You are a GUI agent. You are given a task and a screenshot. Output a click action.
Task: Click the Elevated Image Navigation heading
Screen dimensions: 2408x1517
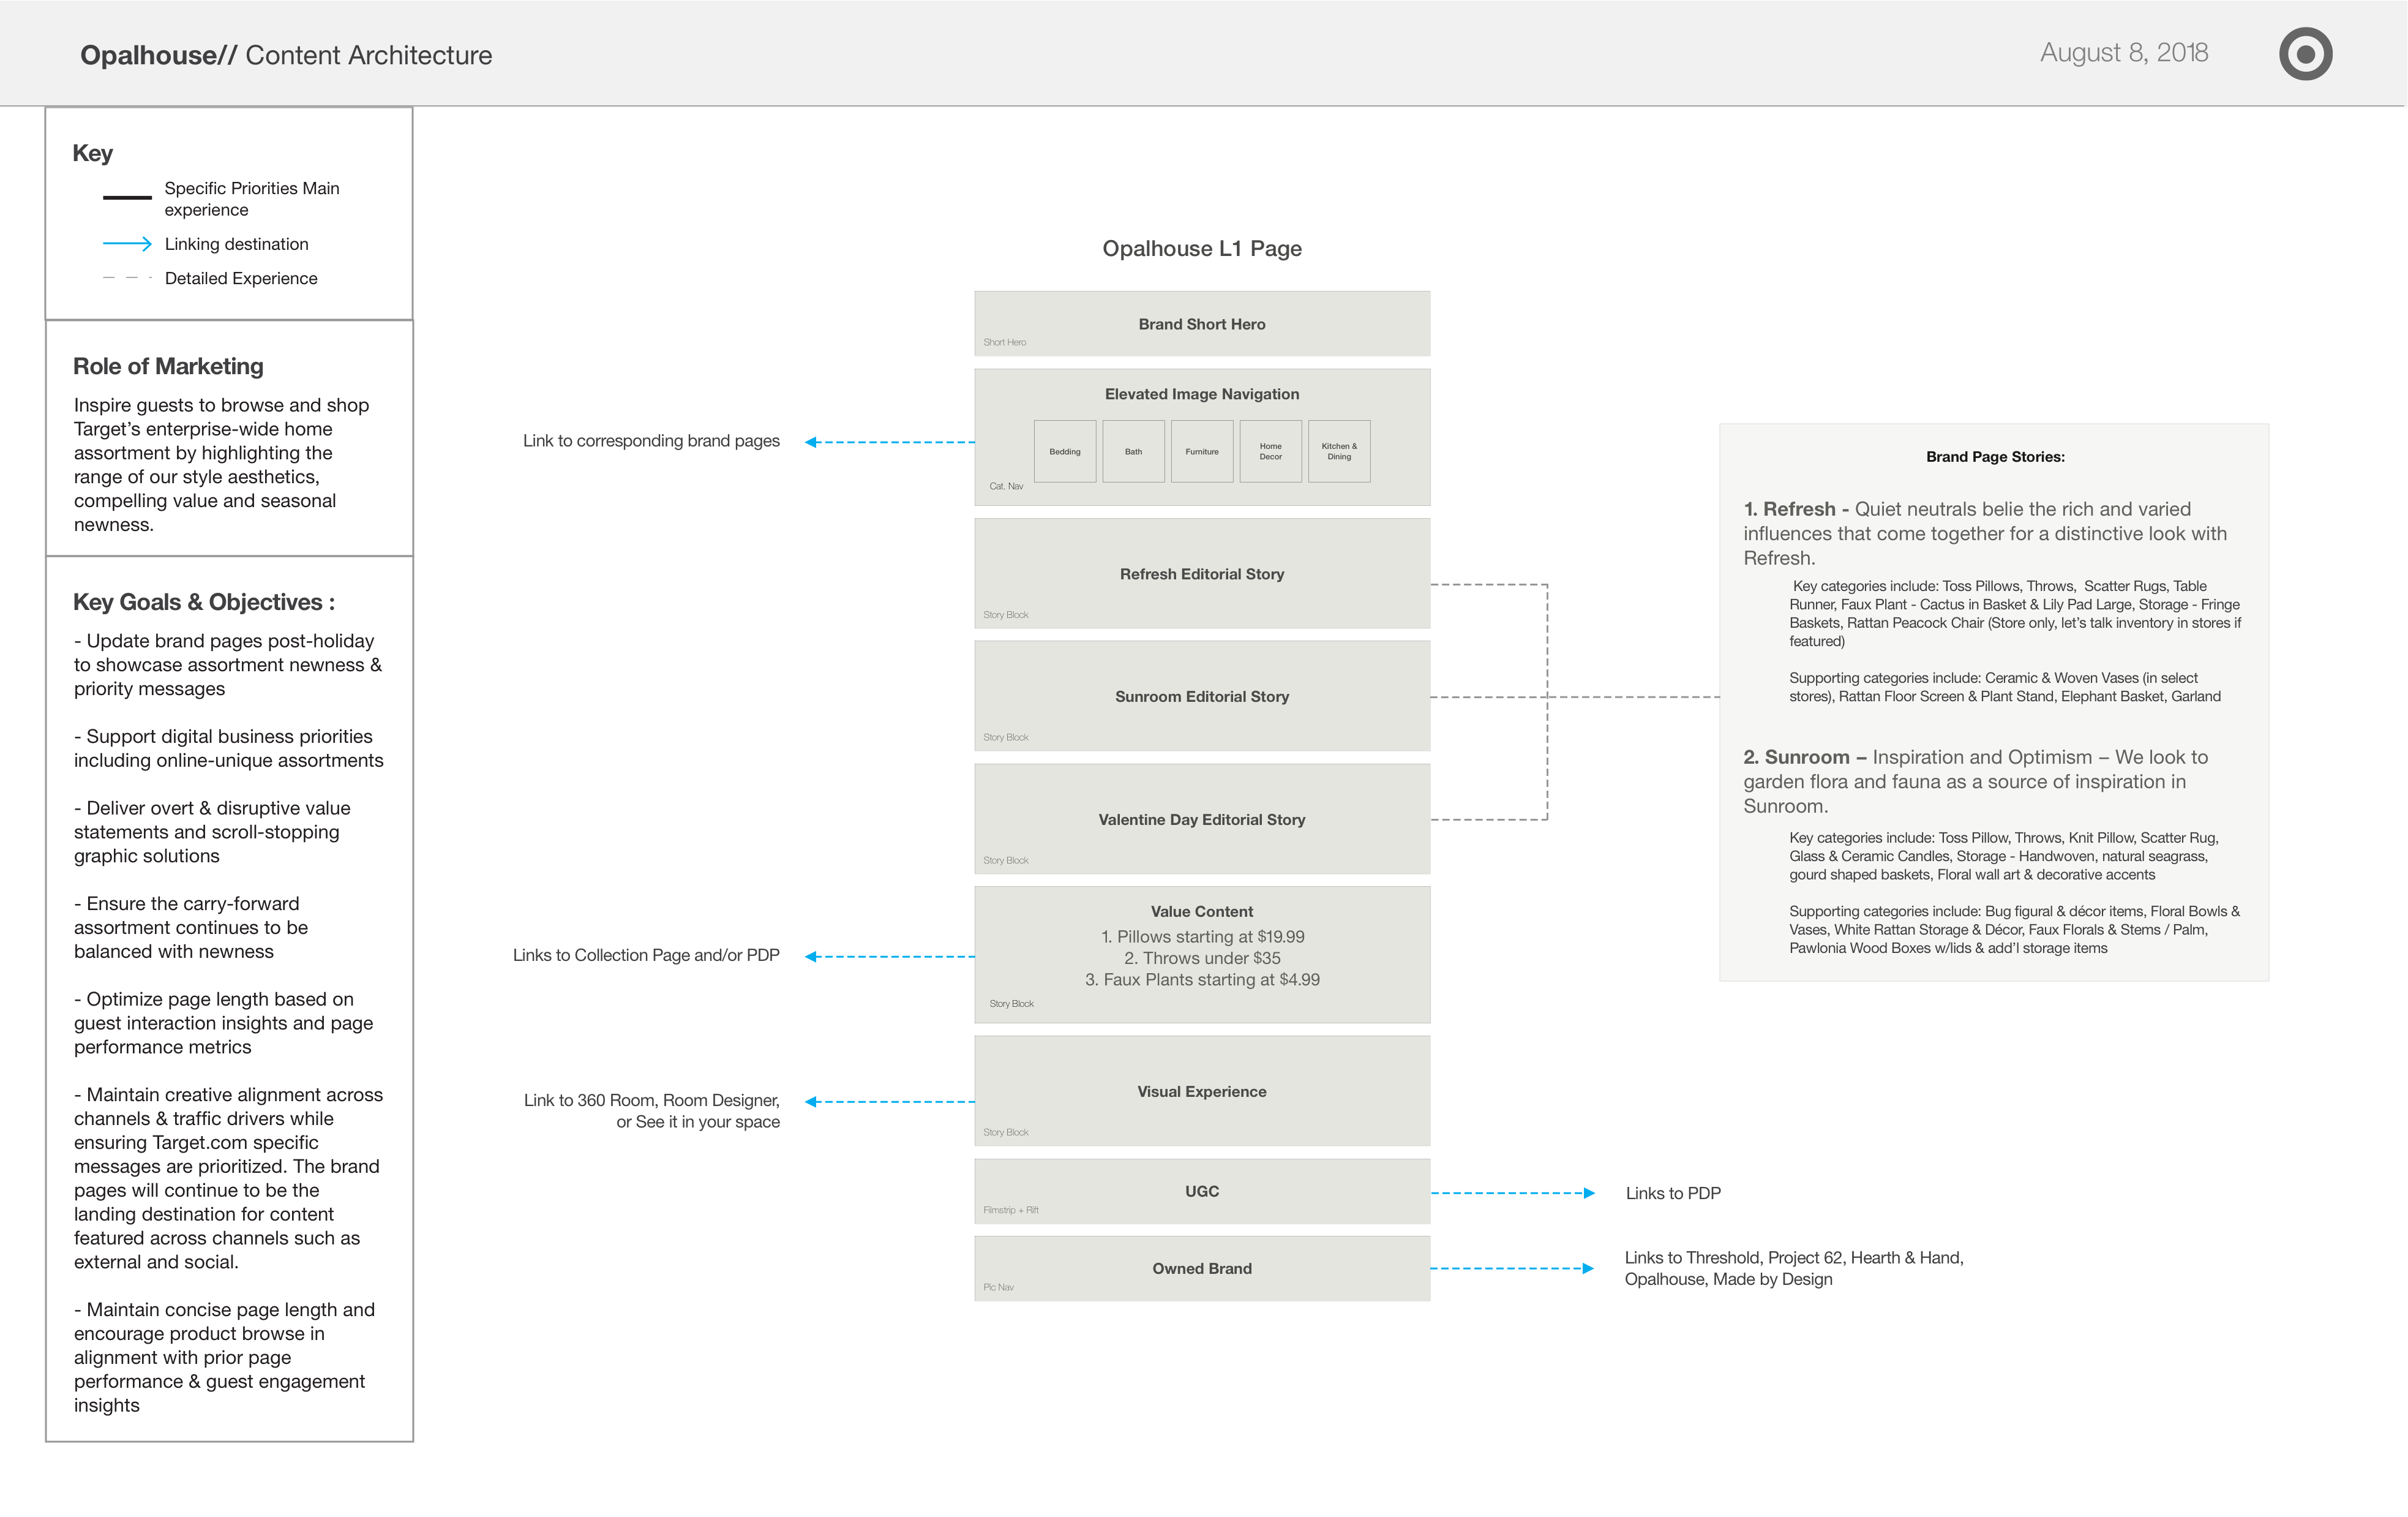coord(1202,394)
